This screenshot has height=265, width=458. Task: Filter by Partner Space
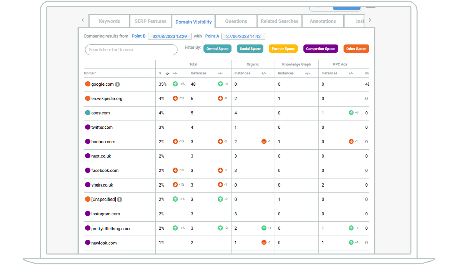point(283,49)
